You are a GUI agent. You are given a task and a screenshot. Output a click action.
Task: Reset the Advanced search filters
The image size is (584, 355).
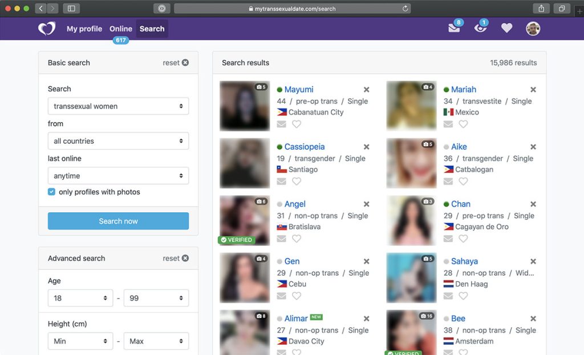tap(176, 258)
